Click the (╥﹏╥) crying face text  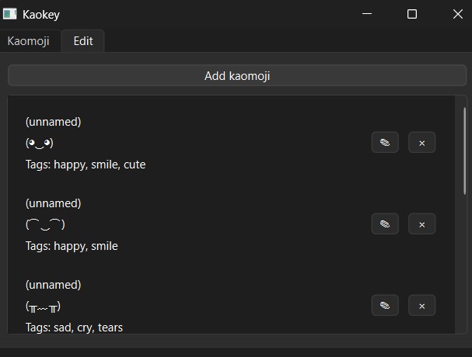43,307
